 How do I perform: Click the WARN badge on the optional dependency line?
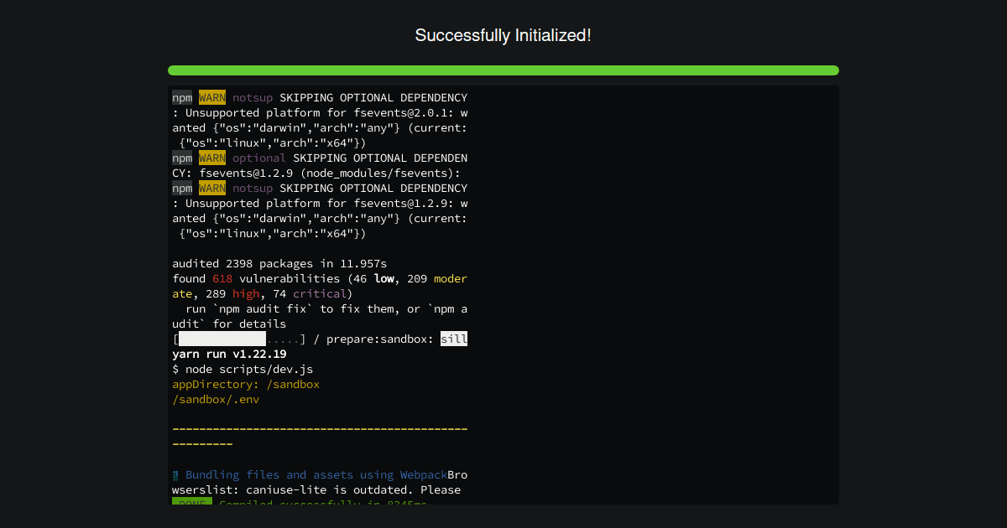tap(211, 158)
